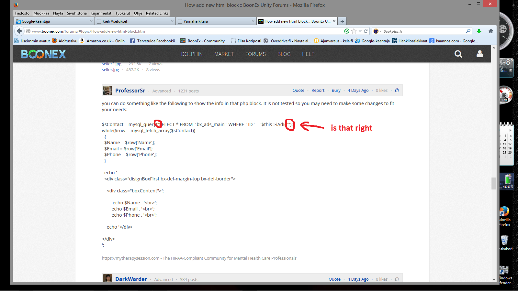Open the FORUMS navigation link
Screen dimensions: 518x291
tap(255, 54)
